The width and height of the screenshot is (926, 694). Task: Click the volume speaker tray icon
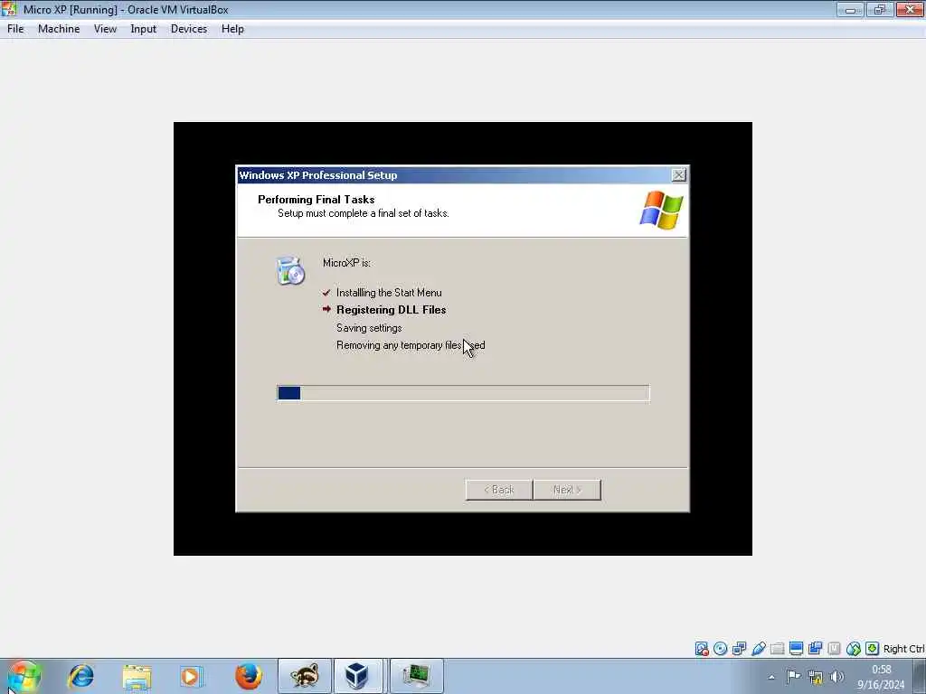(x=836, y=677)
